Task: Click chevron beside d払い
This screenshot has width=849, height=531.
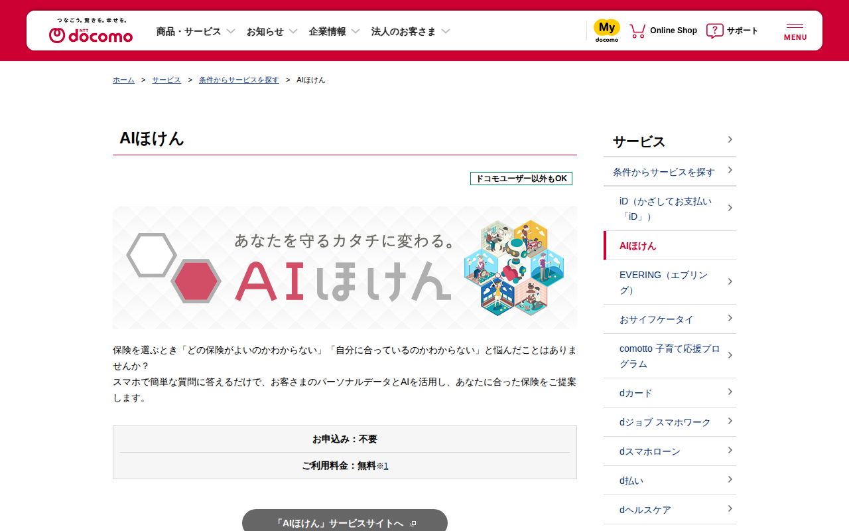Action: 730,479
